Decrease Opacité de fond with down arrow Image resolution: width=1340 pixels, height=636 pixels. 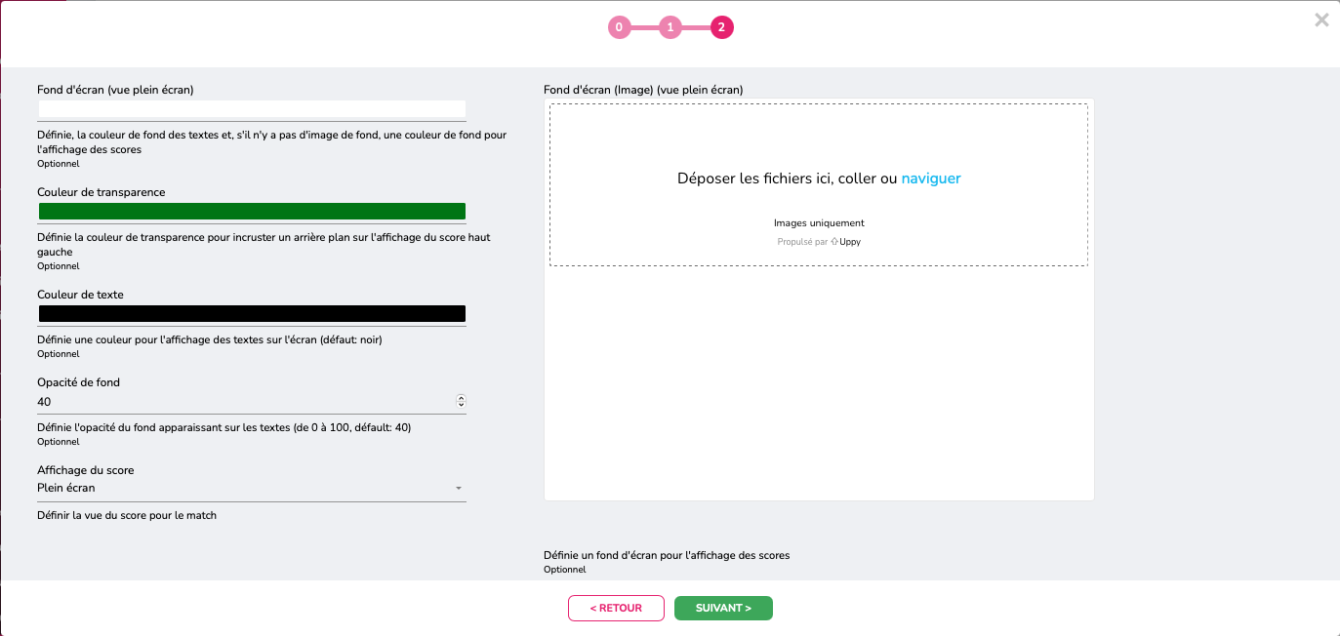point(461,405)
